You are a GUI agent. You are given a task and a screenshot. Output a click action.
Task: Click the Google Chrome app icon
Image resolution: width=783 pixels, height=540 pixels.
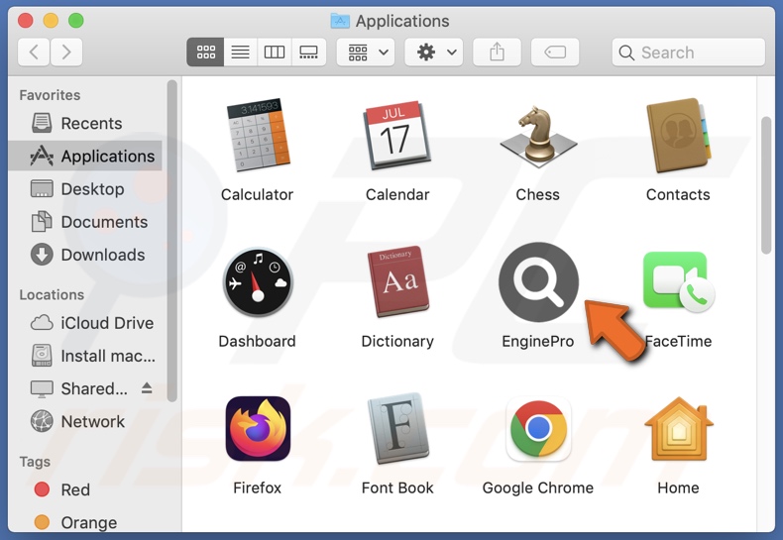(538, 429)
